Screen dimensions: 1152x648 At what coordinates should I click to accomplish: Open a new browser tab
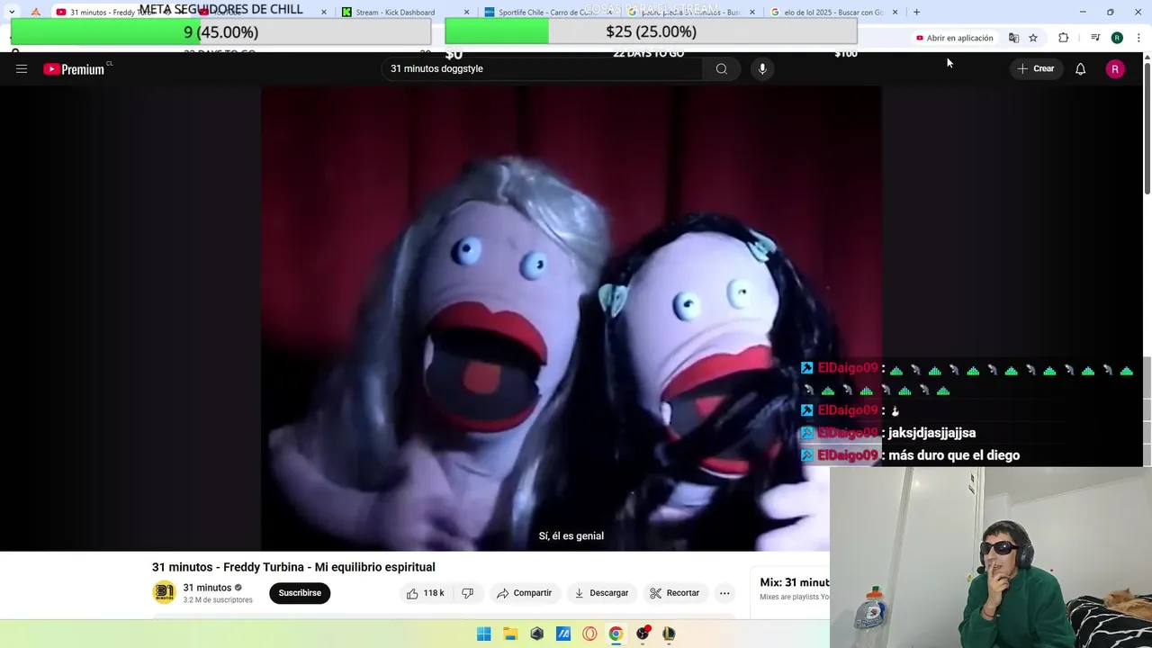click(916, 13)
